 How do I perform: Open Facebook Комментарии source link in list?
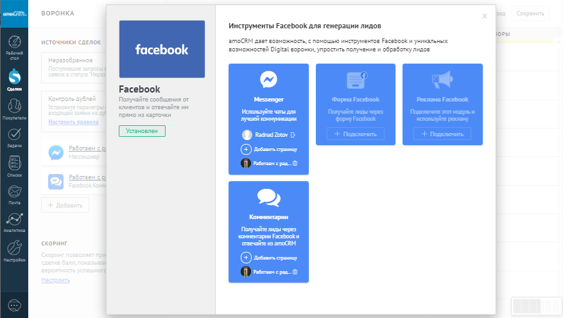click(x=87, y=177)
